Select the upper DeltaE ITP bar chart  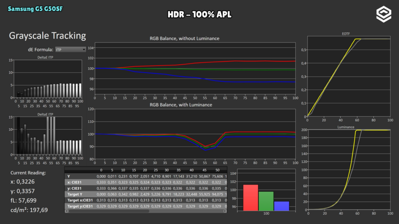pyautogui.click(x=48, y=79)
